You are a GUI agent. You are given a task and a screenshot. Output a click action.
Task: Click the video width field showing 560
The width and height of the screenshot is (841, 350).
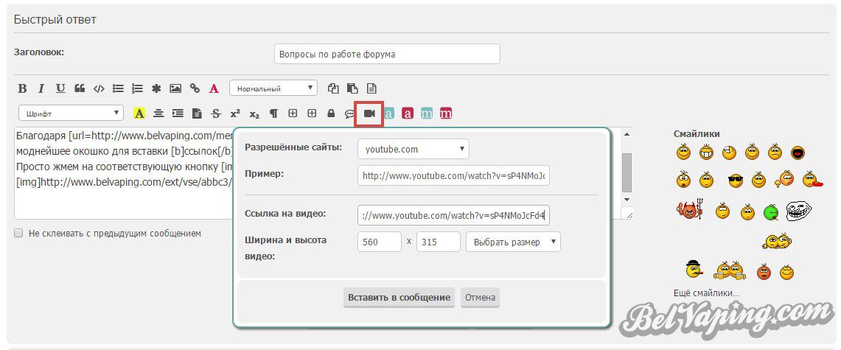(x=380, y=242)
